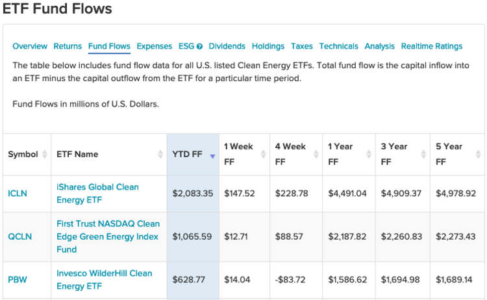Sort by 1 Week FF arrows

(x=263, y=155)
